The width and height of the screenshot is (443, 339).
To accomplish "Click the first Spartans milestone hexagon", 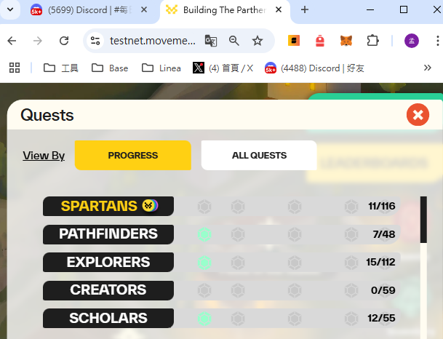I will pyautogui.click(x=204, y=207).
